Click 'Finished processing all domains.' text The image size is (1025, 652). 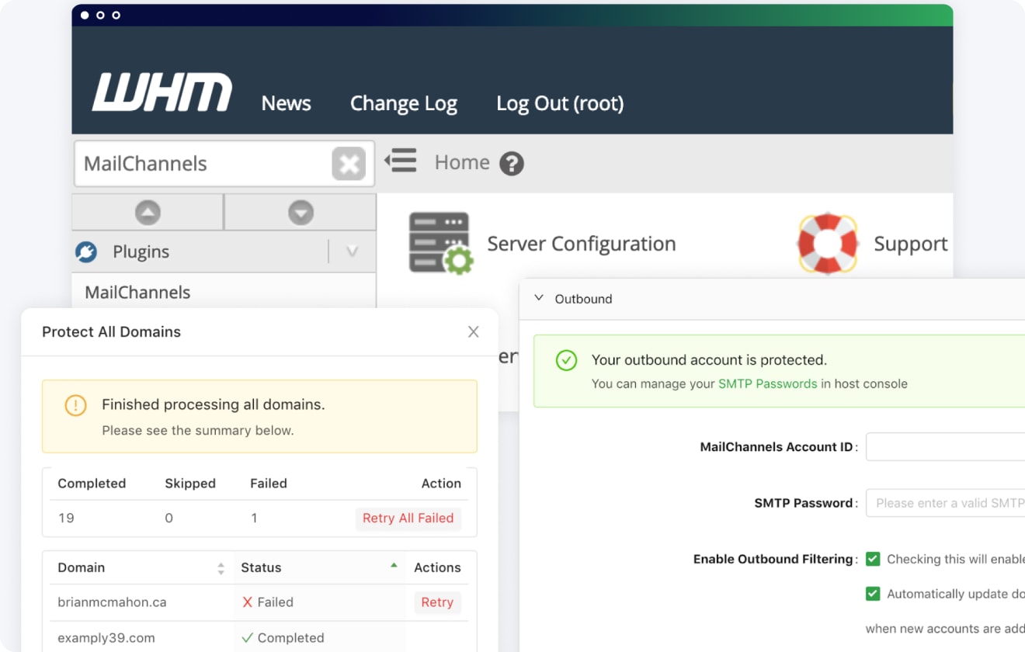tap(214, 404)
